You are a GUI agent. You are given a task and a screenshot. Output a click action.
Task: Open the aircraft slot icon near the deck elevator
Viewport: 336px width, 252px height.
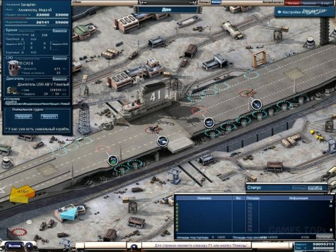[162, 141]
